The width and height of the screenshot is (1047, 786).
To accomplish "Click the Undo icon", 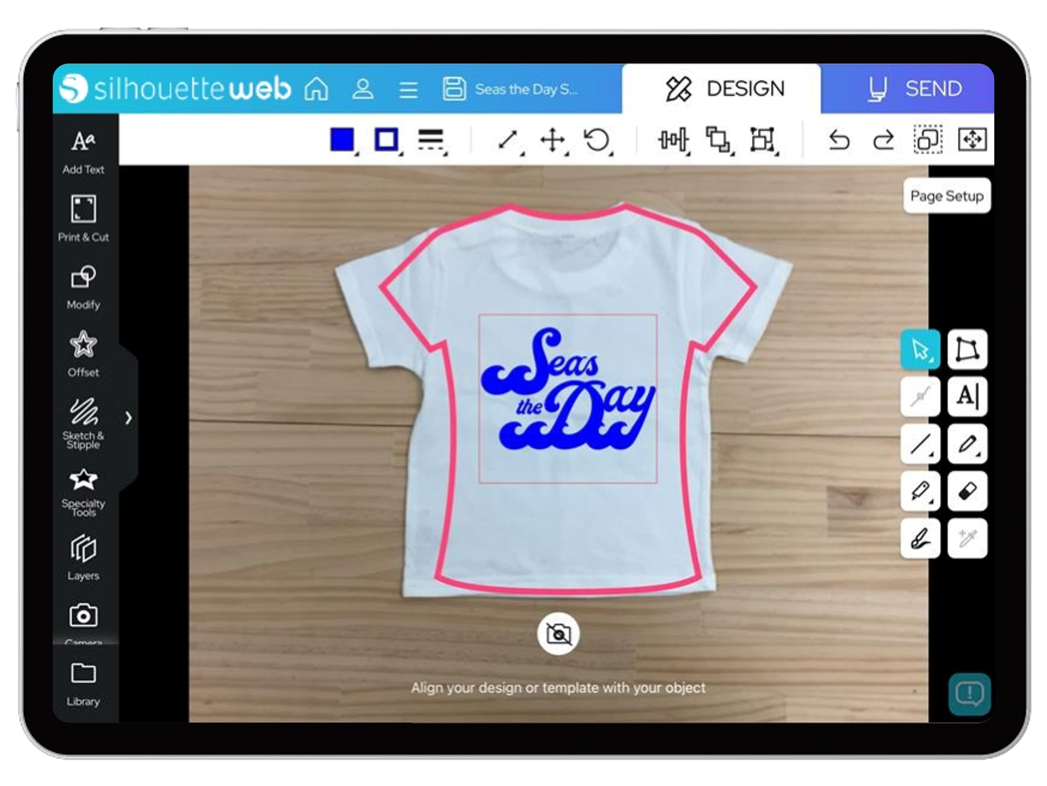I will (x=840, y=140).
